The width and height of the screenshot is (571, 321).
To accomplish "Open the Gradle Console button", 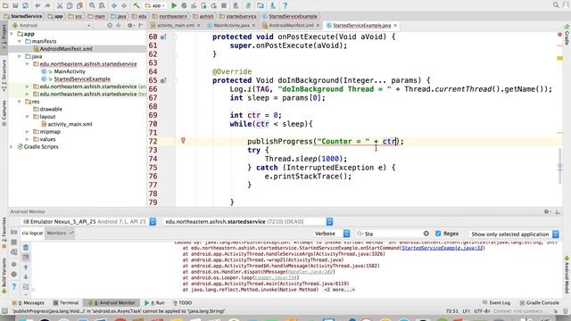I will [x=539, y=303].
